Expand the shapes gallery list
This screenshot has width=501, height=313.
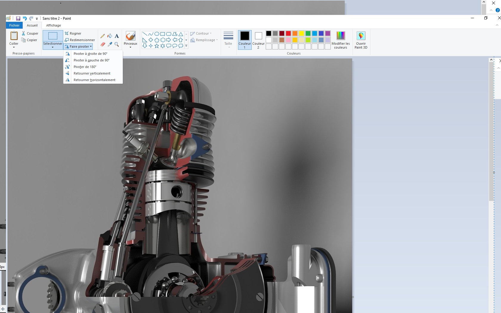186,46
